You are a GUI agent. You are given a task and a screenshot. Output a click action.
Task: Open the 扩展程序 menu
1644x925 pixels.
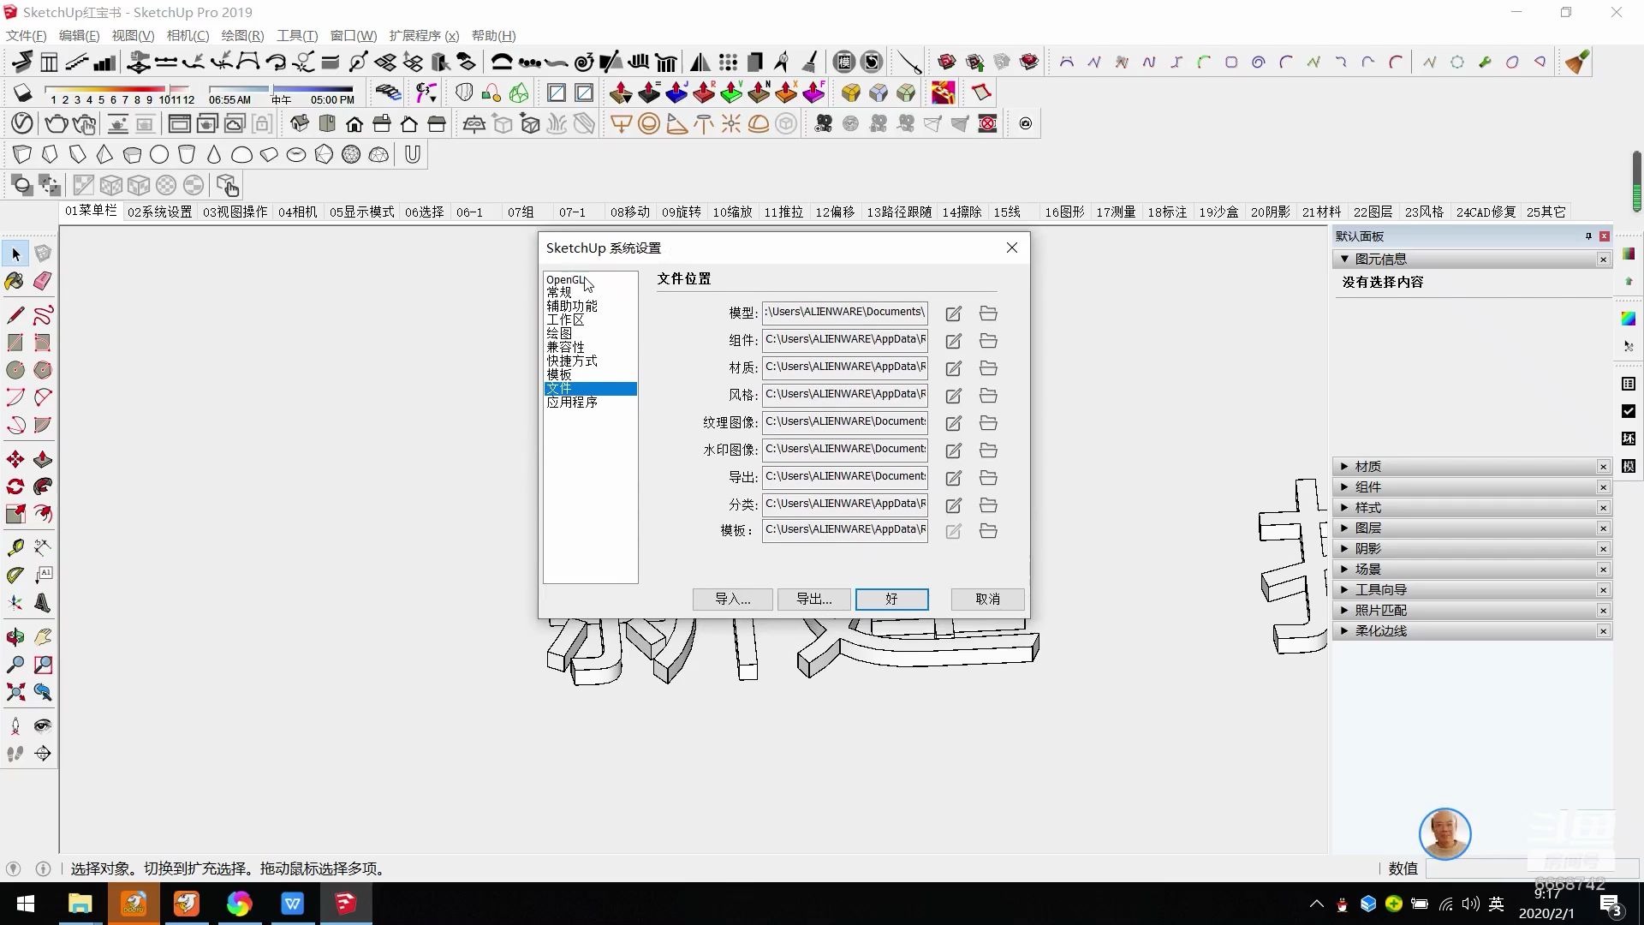[423, 36]
